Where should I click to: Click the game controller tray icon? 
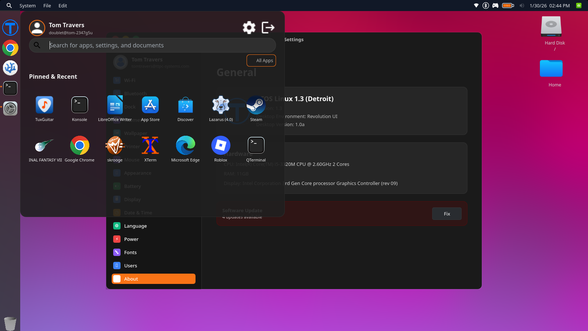[495, 6]
